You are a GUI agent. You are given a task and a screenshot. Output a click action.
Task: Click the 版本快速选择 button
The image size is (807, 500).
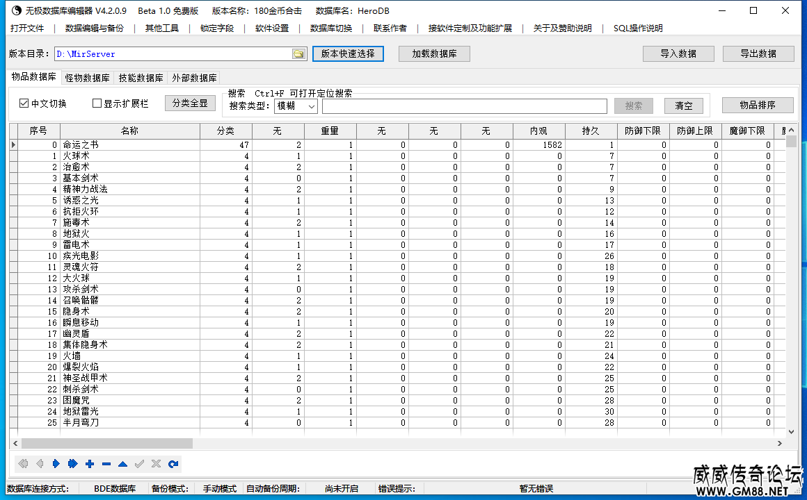[348, 53]
